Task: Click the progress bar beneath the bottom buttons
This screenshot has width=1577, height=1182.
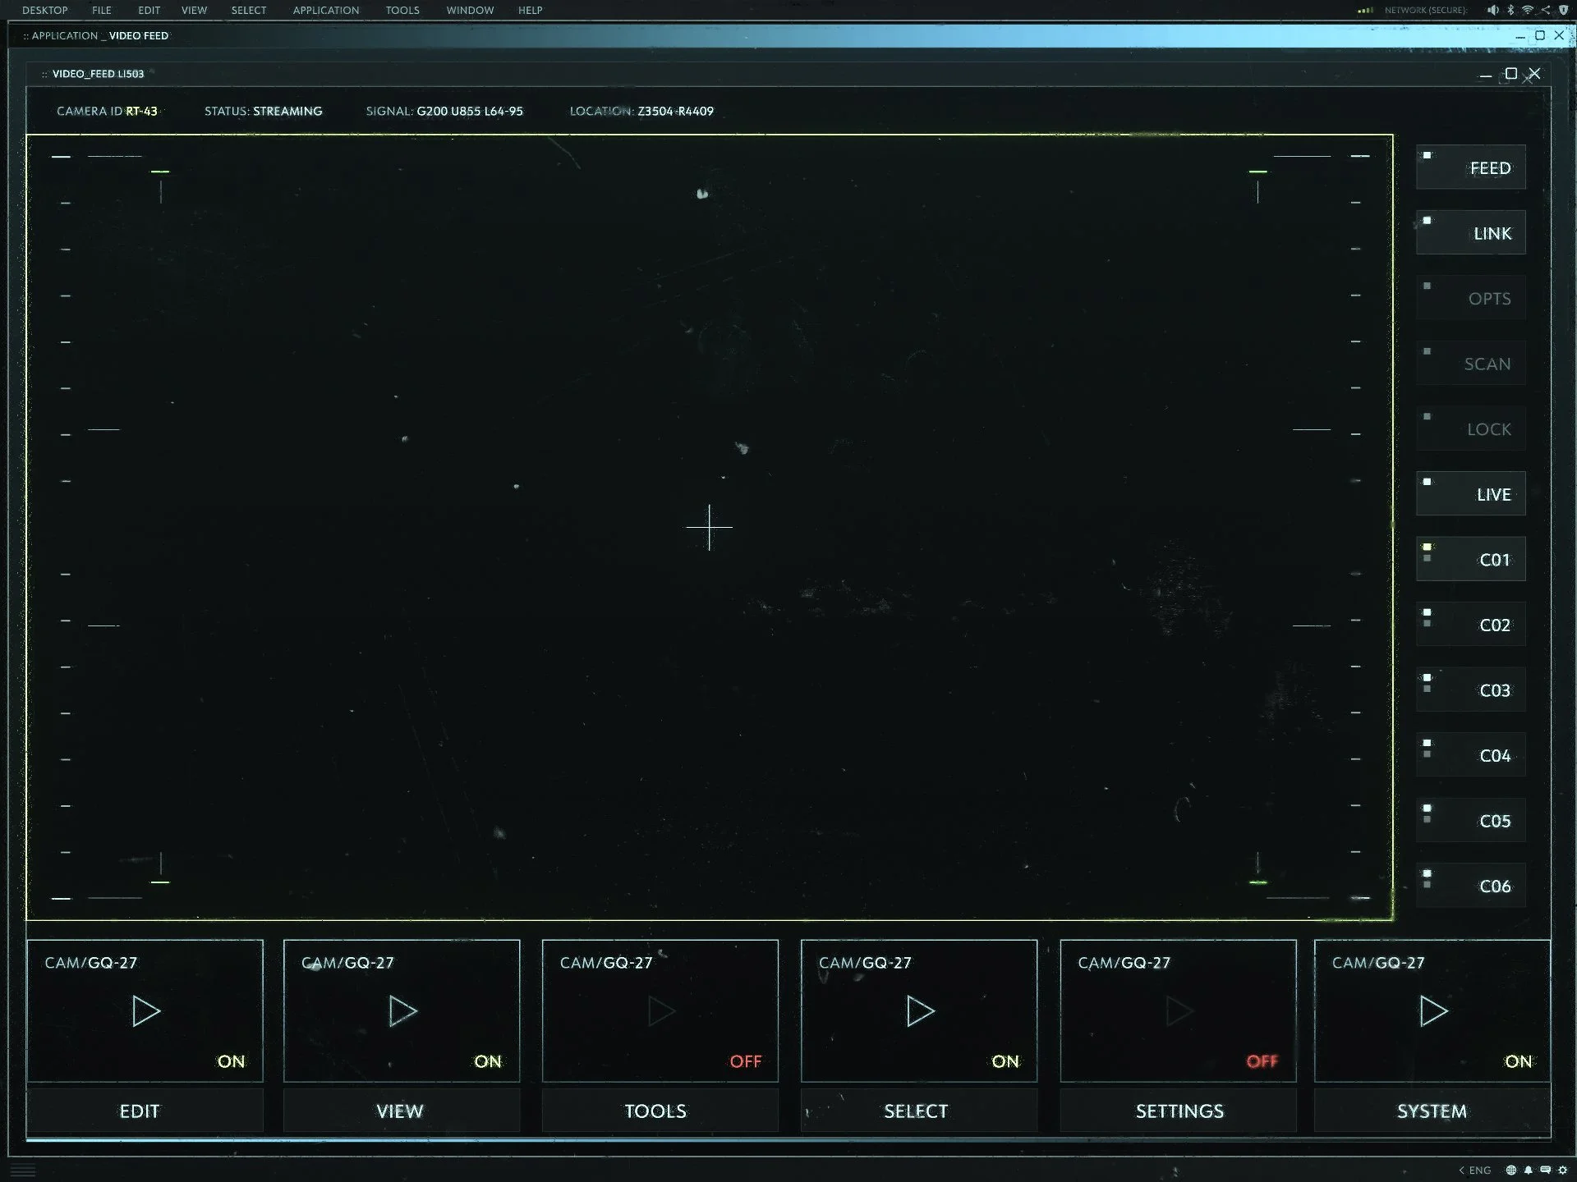Action: pos(788,1139)
